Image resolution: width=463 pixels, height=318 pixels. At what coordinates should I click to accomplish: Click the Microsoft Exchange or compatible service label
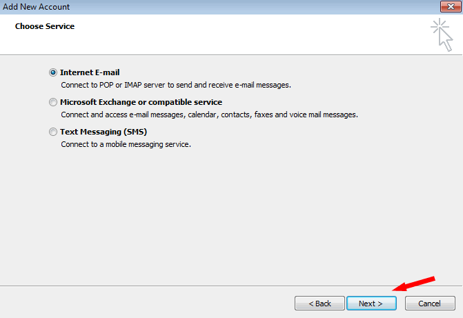(x=141, y=102)
